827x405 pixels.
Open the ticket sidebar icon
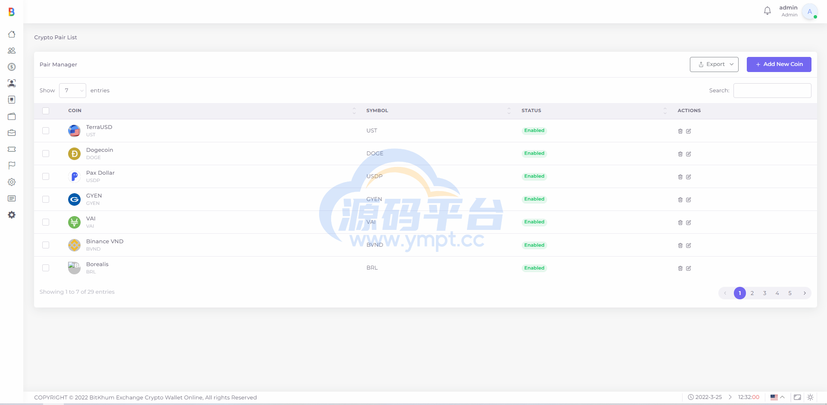click(12, 149)
